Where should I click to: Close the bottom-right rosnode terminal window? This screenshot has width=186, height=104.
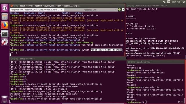[129, 62]
